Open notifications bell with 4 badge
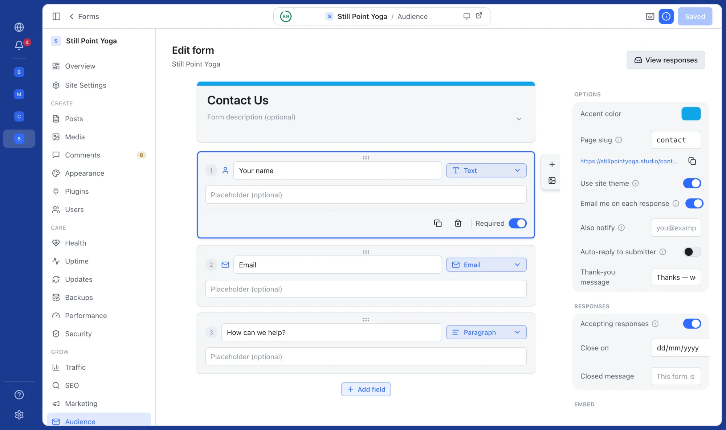This screenshot has height=430, width=726. click(19, 45)
